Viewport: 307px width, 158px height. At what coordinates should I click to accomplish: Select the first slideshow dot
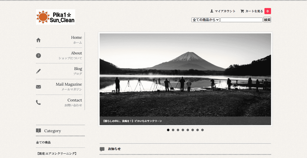[x=168, y=130]
